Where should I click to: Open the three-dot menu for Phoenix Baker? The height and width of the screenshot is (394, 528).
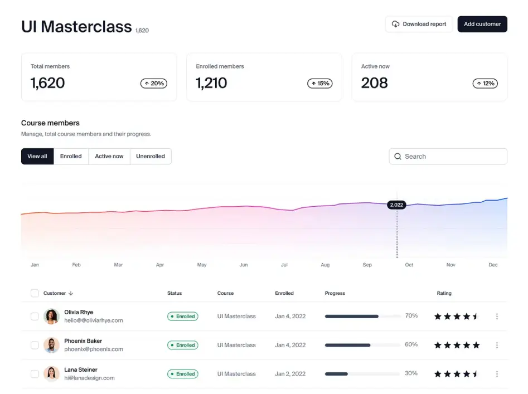click(497, 346)
